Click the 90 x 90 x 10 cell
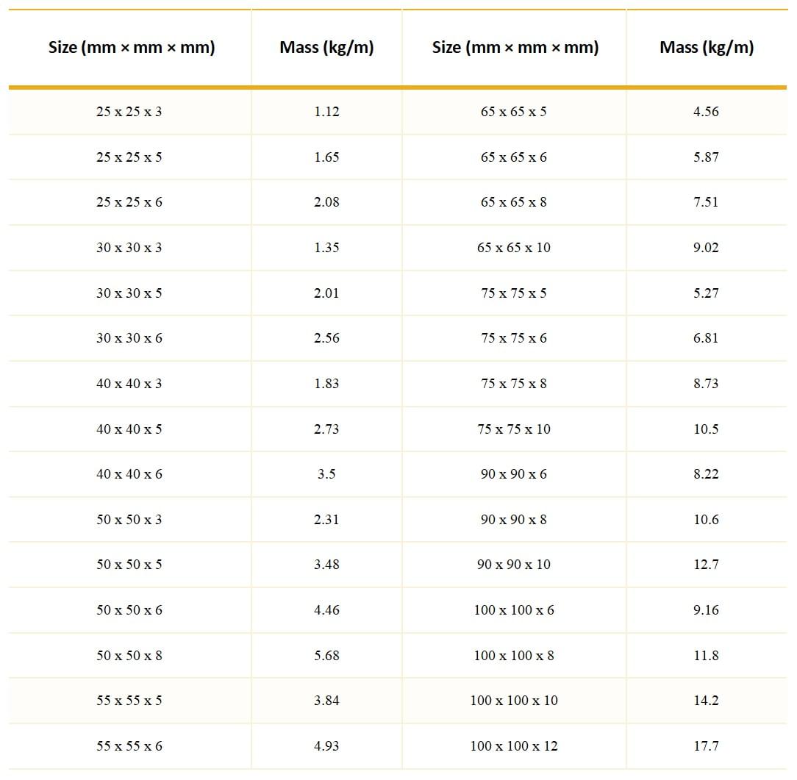797x780 pixels. tap(514, 565)
